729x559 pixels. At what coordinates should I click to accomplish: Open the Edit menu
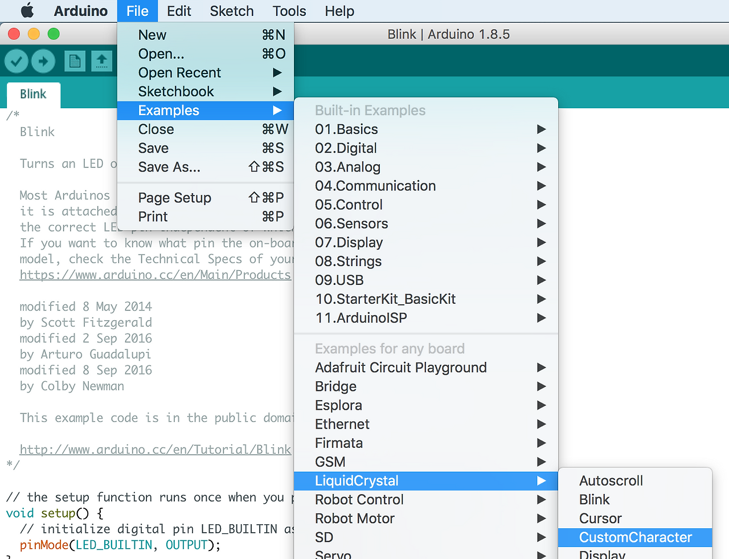[179, 11]
